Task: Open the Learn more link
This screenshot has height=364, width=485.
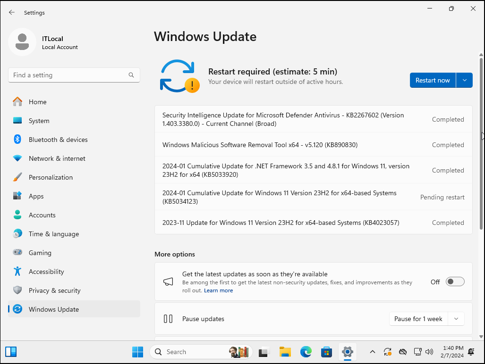Action: 218,290
